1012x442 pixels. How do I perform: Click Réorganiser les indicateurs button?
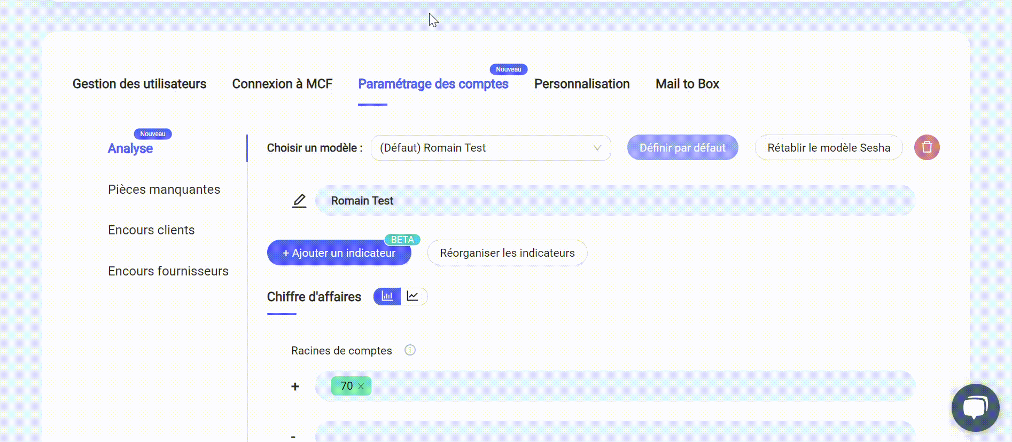[x=507, y=253]
